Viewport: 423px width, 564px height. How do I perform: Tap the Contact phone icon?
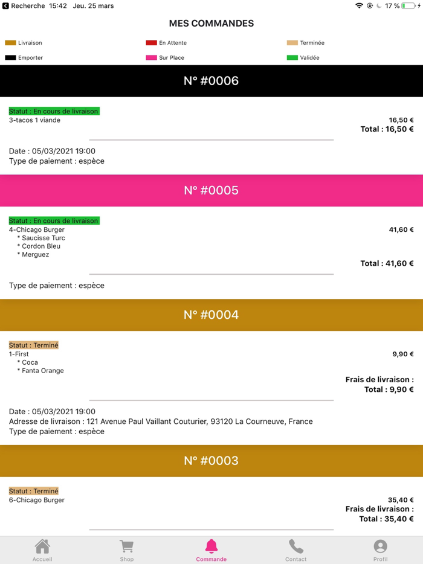point(295,546)
